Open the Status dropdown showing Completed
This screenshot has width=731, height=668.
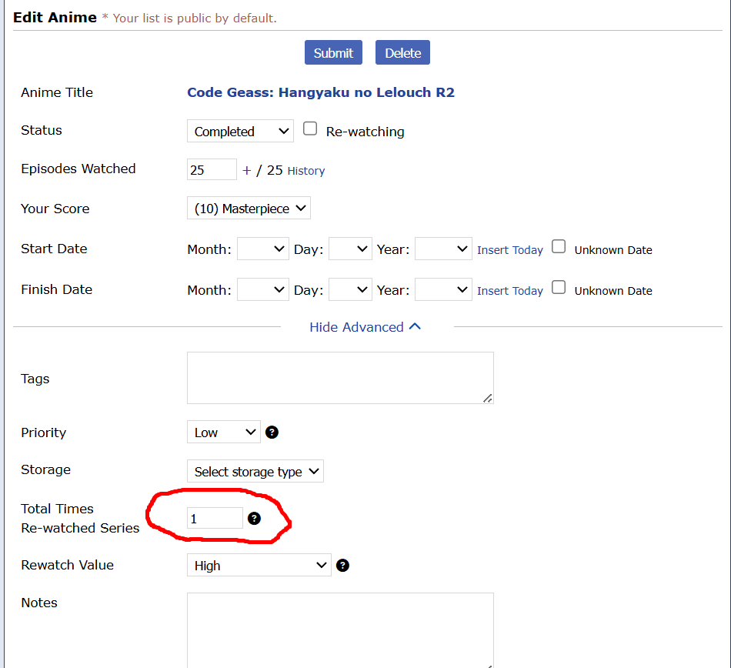coord(240,131)
